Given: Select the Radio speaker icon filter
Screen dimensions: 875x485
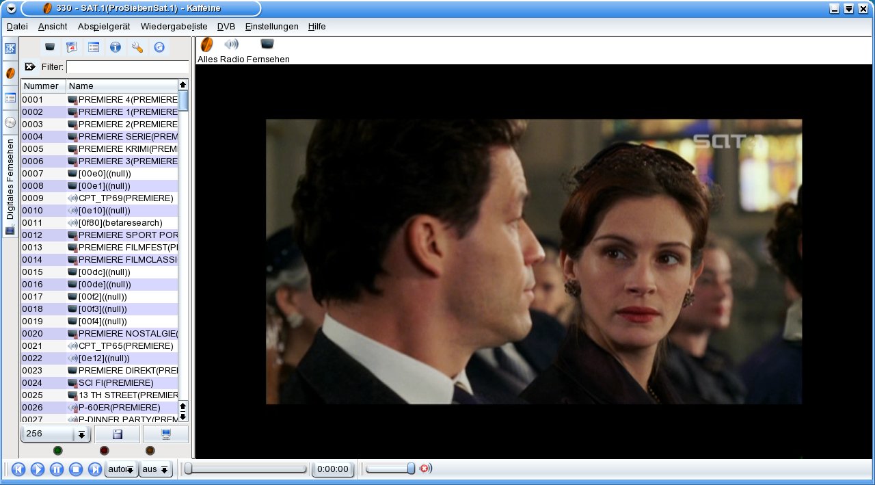Looking at the screenshot, I should click(x=232, y=45).
